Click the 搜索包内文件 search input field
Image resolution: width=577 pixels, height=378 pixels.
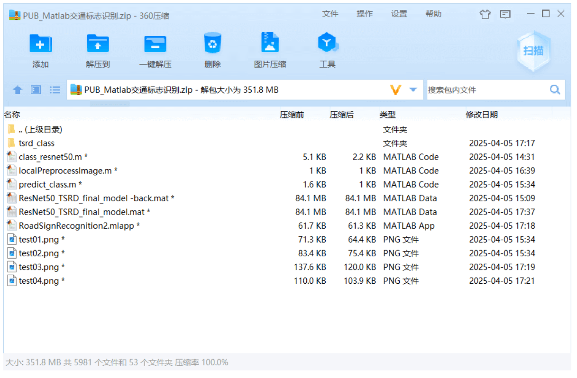(x=486, y=90)
